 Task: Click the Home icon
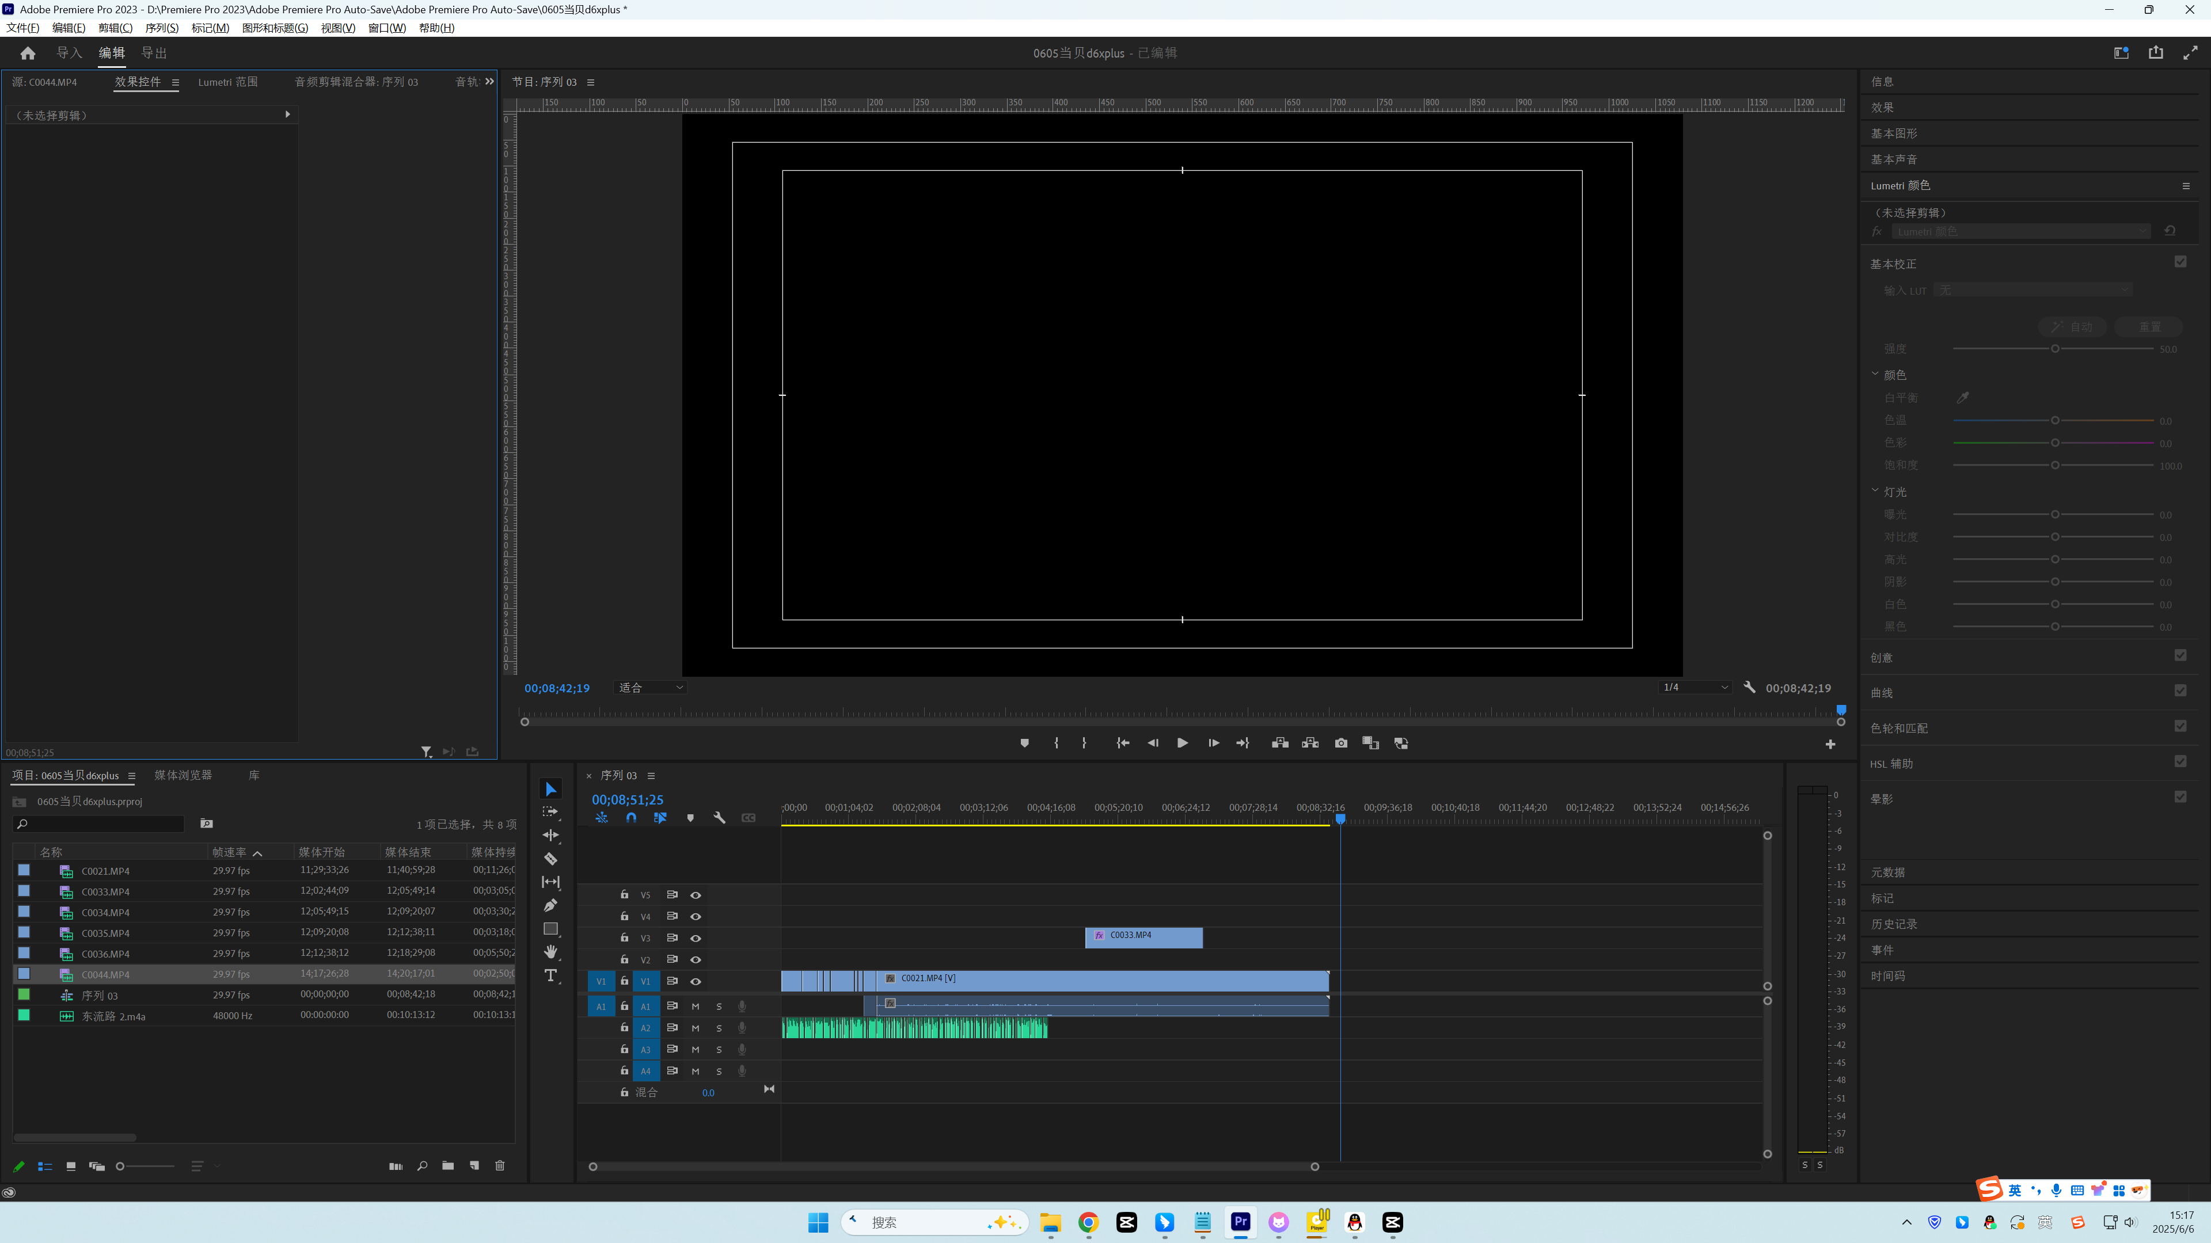click(x=28, y=53)
